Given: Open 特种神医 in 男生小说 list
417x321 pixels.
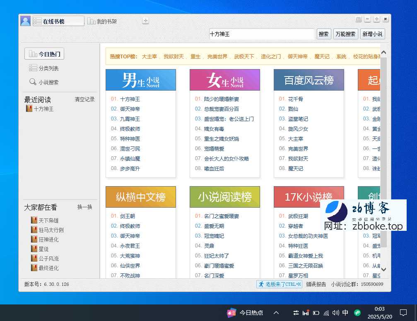Looking at the screenshot, I should (130, 139).
